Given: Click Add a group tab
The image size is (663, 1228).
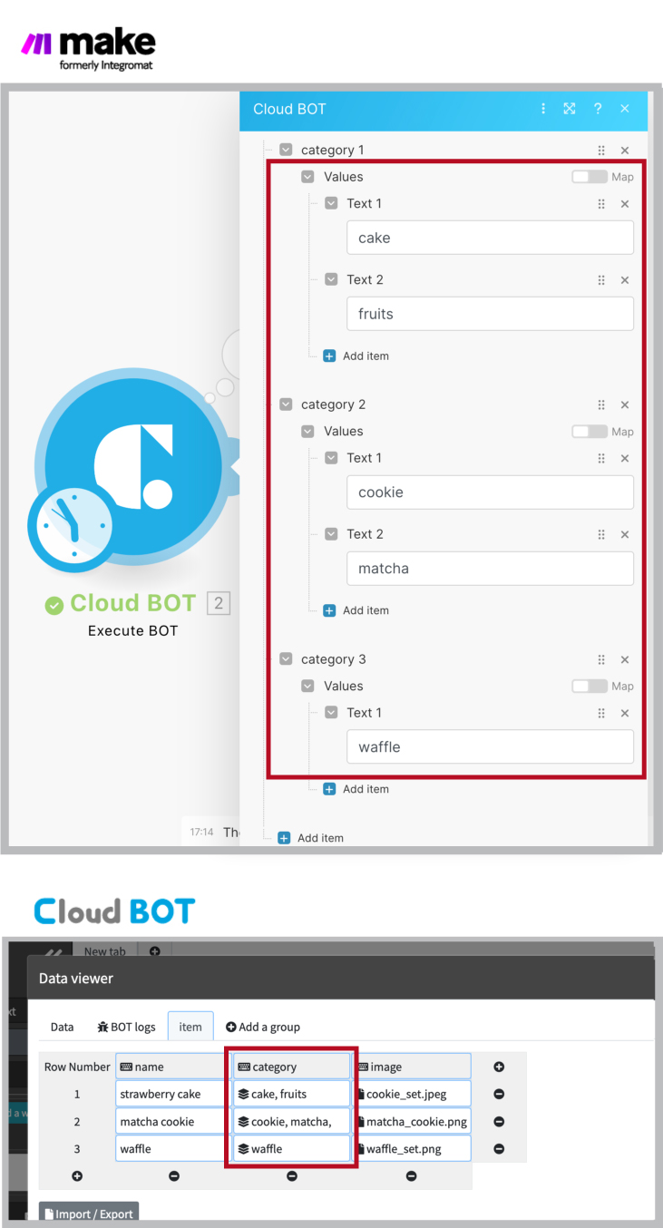Looking at the screenshot, I should 263,1027.
